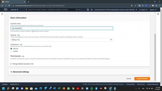Reload the page
Viewport: 162px width, 91px height.
[x=9, y=6]
